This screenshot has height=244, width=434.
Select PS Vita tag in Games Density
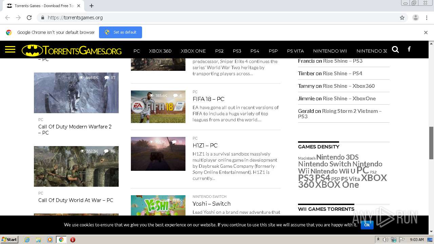(350, 179)
